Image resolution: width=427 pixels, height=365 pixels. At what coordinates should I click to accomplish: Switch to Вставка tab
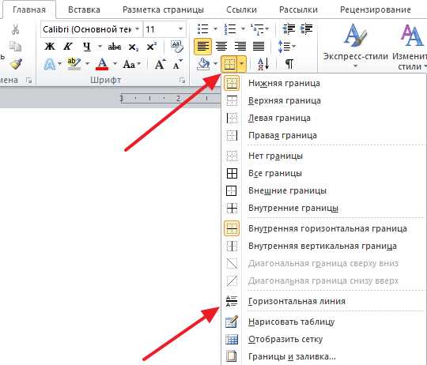tap(84, 9)
